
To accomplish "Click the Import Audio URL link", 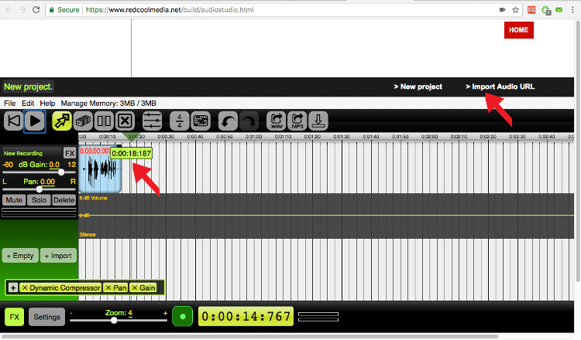I will (x=500, y=87).
